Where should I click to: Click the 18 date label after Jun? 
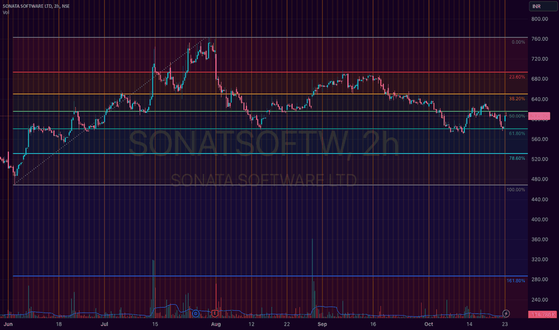59,324
